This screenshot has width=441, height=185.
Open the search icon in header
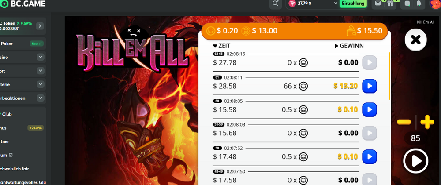pos(275,4)
